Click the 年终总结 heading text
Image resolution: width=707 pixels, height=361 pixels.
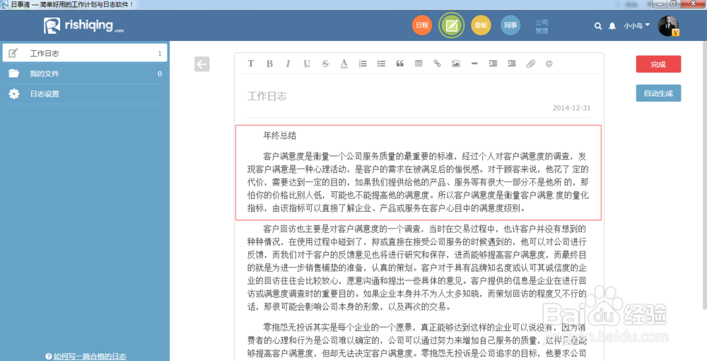point(279,135)
